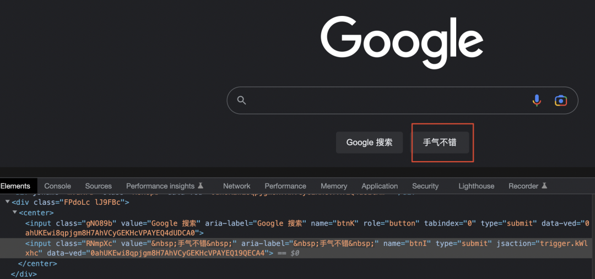Open the Security tab
Viewport: 595px width, 279px height.
click(x=425, y=186)
